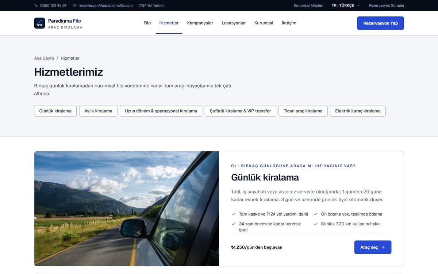Open Lokasyonlar from the main menu
Screen dimensions: 438x274
[234, 23]
